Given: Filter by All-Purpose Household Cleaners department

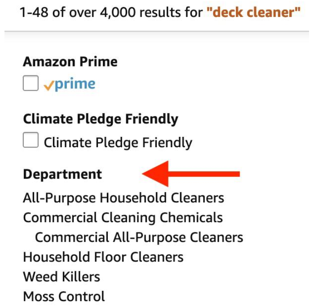Looking at the screenshot, I should point(123,197).
